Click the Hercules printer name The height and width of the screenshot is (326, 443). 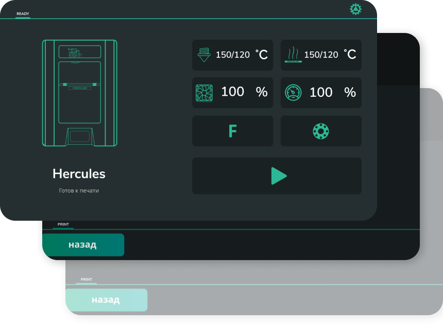click(x=79, y=174)
